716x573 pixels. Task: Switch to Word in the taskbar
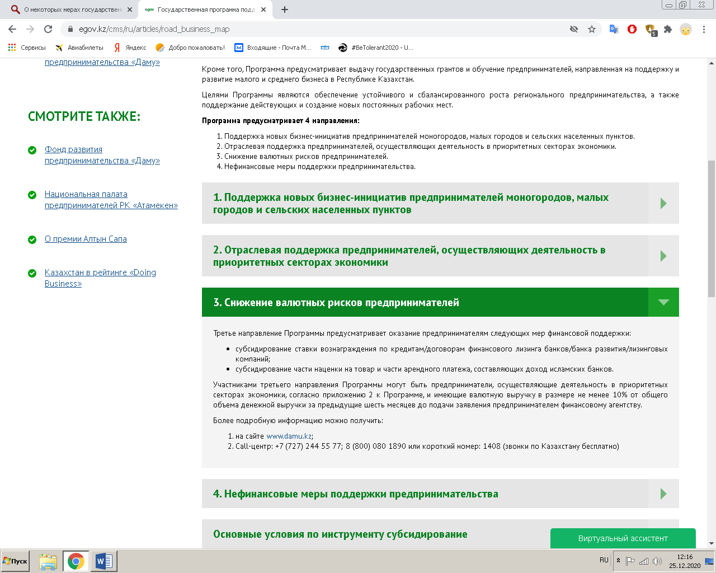point(104,561)
